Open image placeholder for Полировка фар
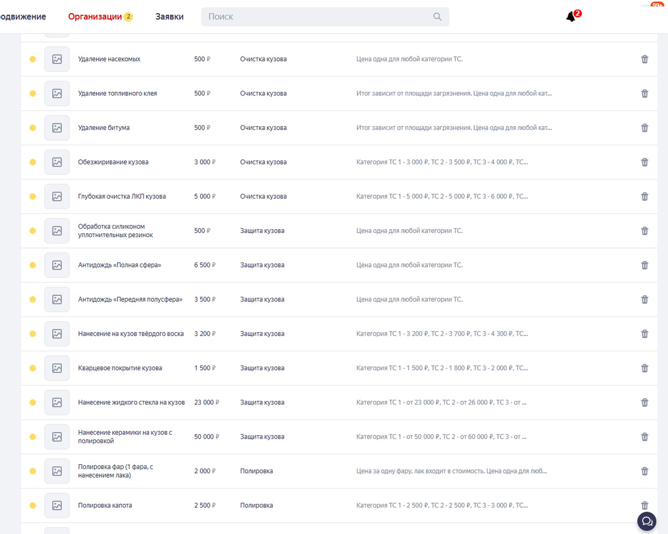Image resolution: width=668 pixels, height=534 pixels. [x=57, y=471]
